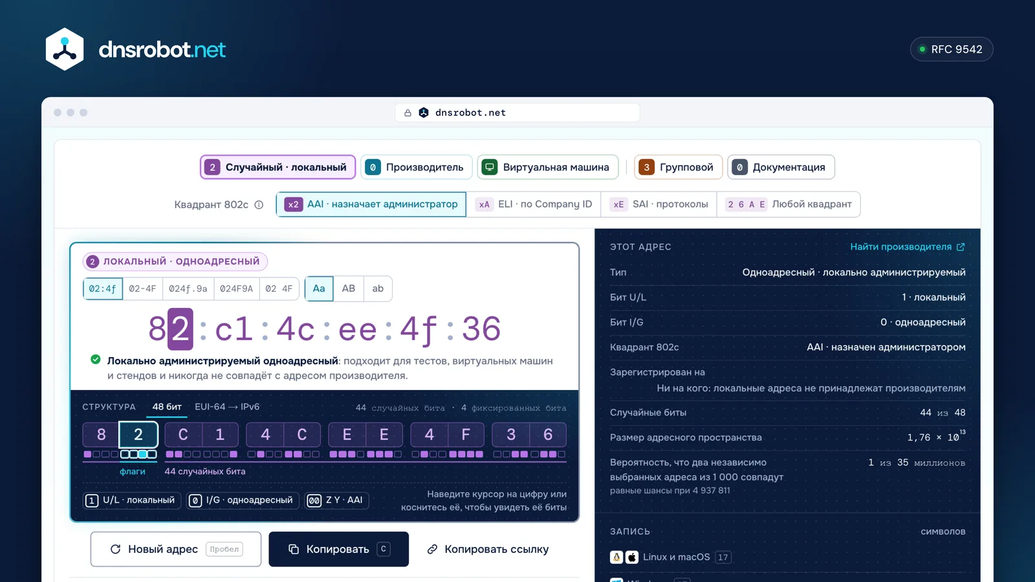Click hex digit 2 in the structure row
This screenshot has width=1035, height=582.
point(138,435)
